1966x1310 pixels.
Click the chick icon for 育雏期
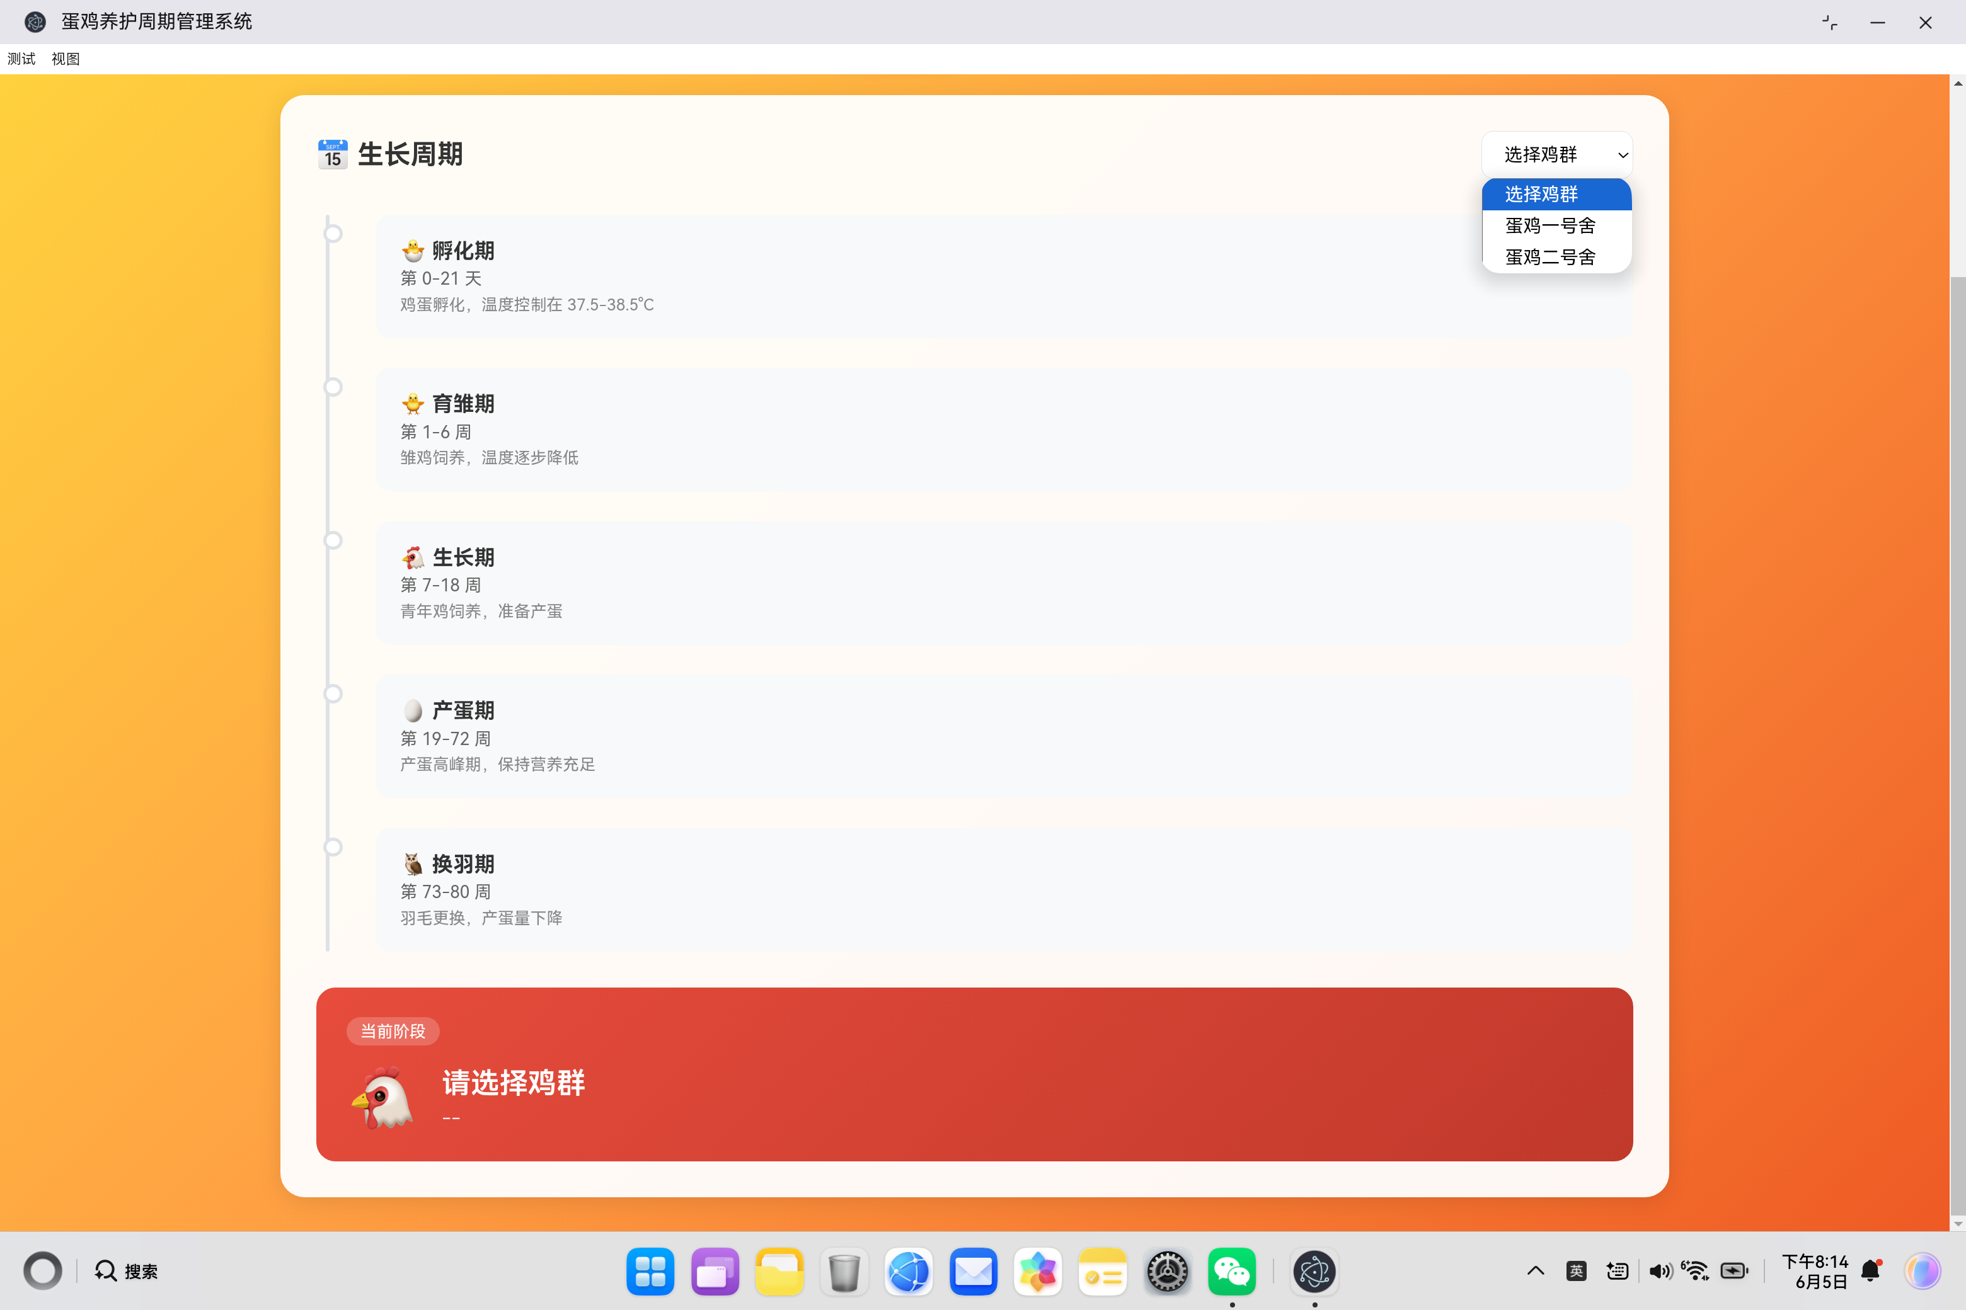[413, 404]
